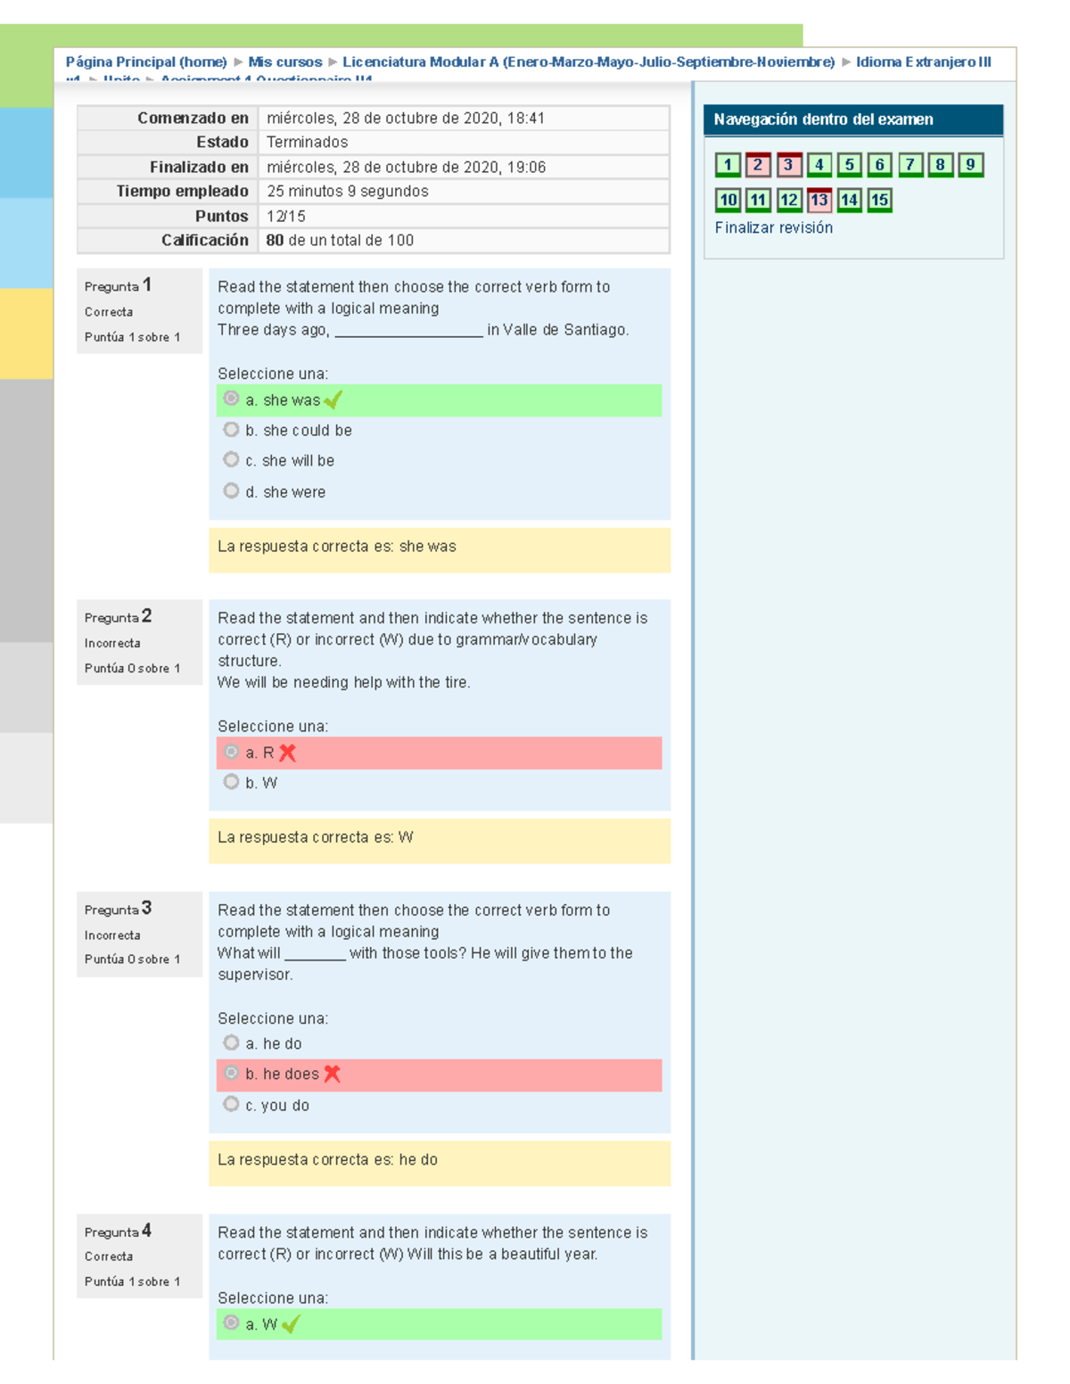Select radio option 'c. she will be'
The image size is (1070, 1384).
click(x=231, y=459)
